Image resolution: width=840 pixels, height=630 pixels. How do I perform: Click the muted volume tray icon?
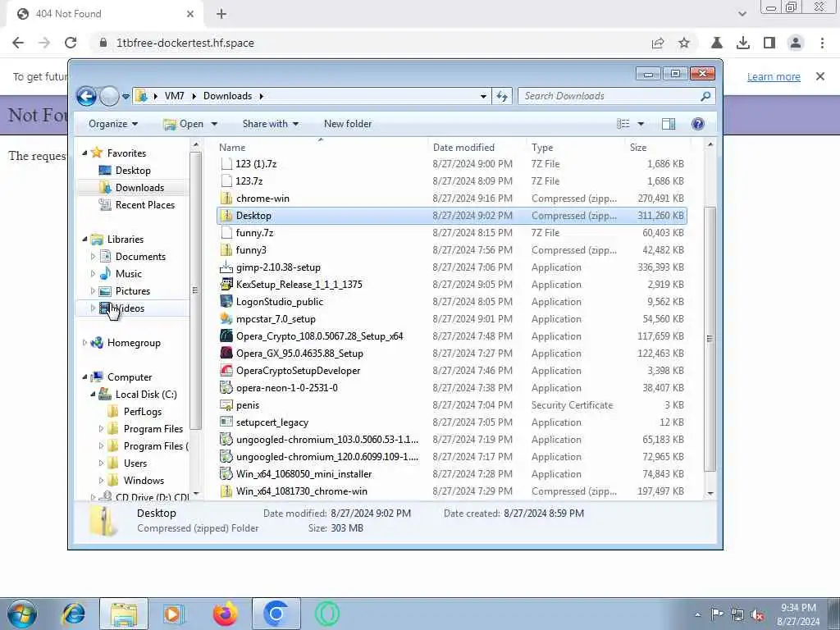757,614
